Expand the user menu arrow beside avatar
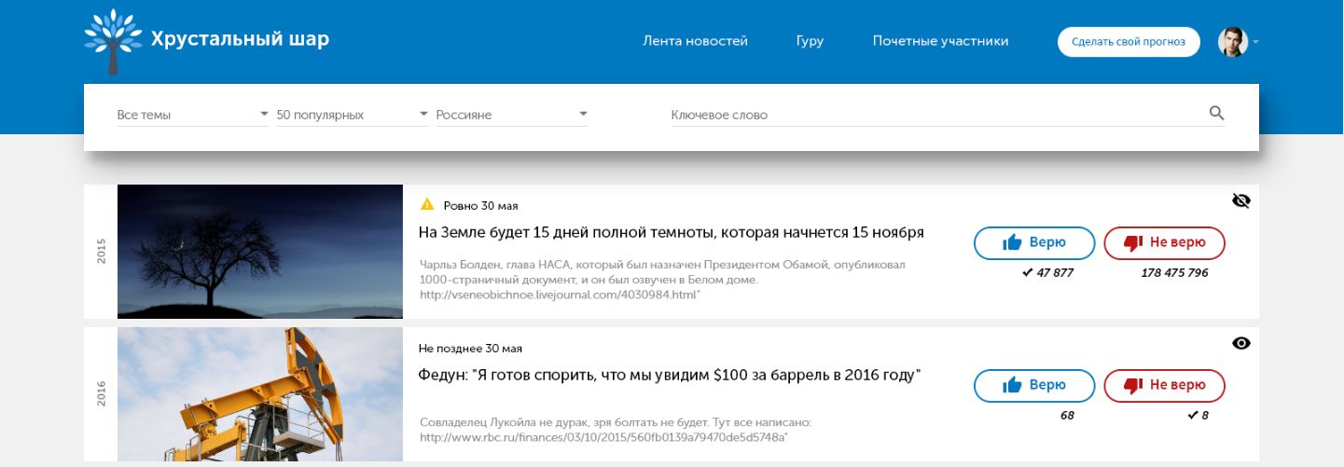Viewport: 1344px width, 467px height. tap(1256, 42)
